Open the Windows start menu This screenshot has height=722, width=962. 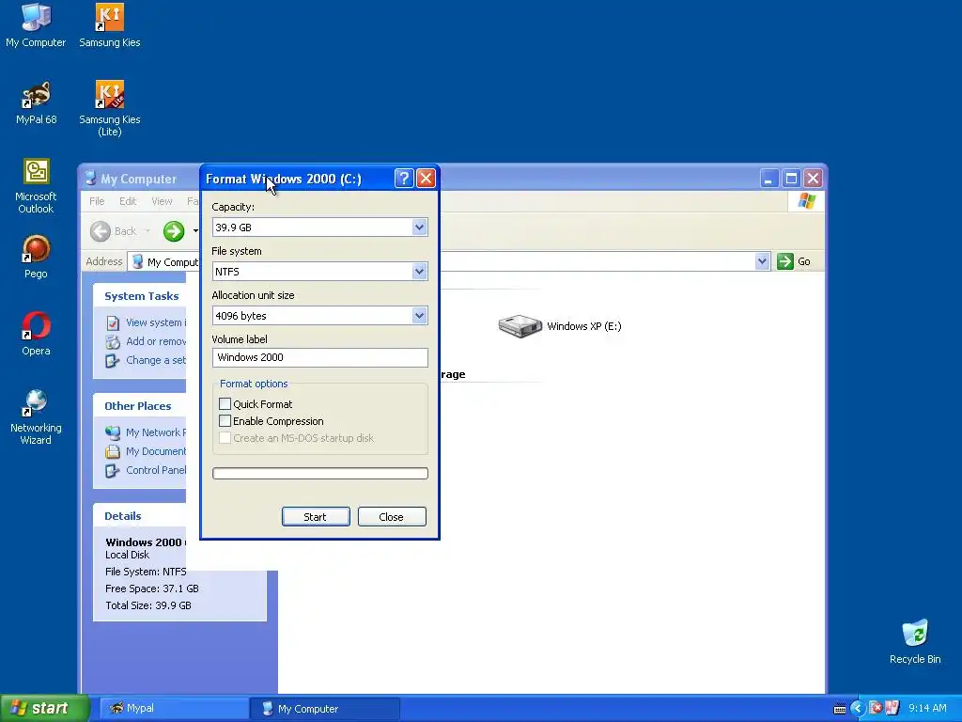point(44,709)
